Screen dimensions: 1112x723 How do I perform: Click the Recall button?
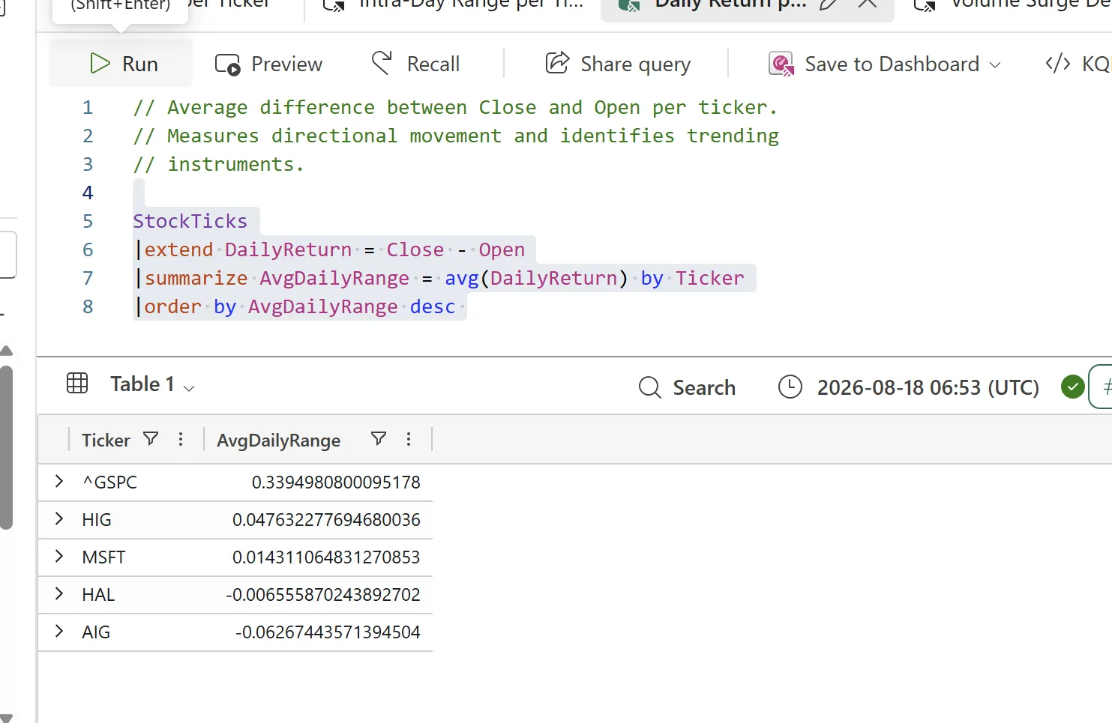[x=415, y=64]
